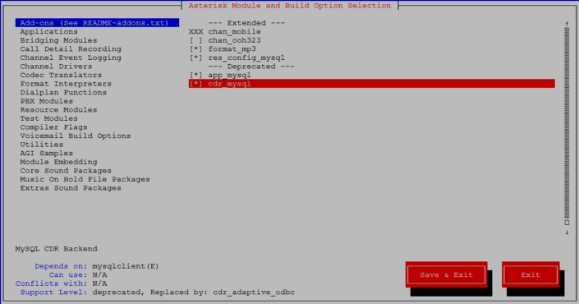The width and height of the screenshot is (579, 304).
Task: Open the Compiler Flags category
Action: (x=53, y=127)
